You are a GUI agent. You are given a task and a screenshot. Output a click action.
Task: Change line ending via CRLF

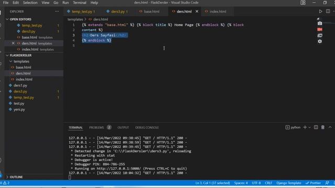tap(269, 183)
